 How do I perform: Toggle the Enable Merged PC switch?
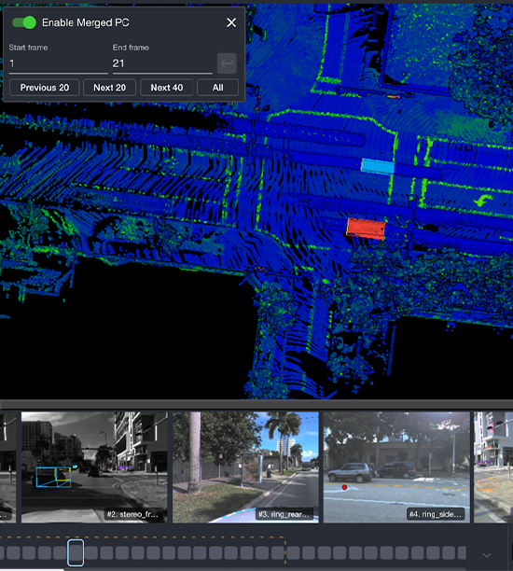pyautogui.click(x=24, y=22)
